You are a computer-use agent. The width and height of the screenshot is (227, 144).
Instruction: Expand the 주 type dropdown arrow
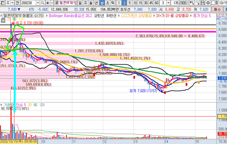(12, 3)
